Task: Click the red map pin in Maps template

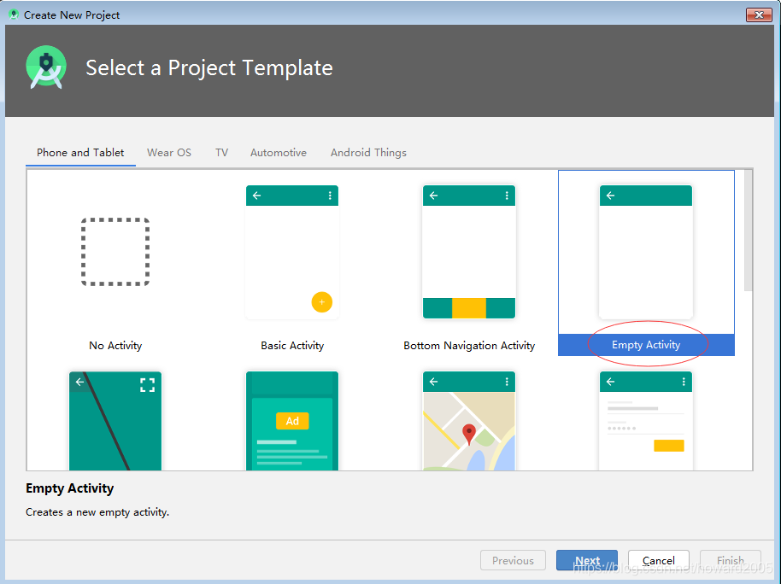Action: click(469, 434)
